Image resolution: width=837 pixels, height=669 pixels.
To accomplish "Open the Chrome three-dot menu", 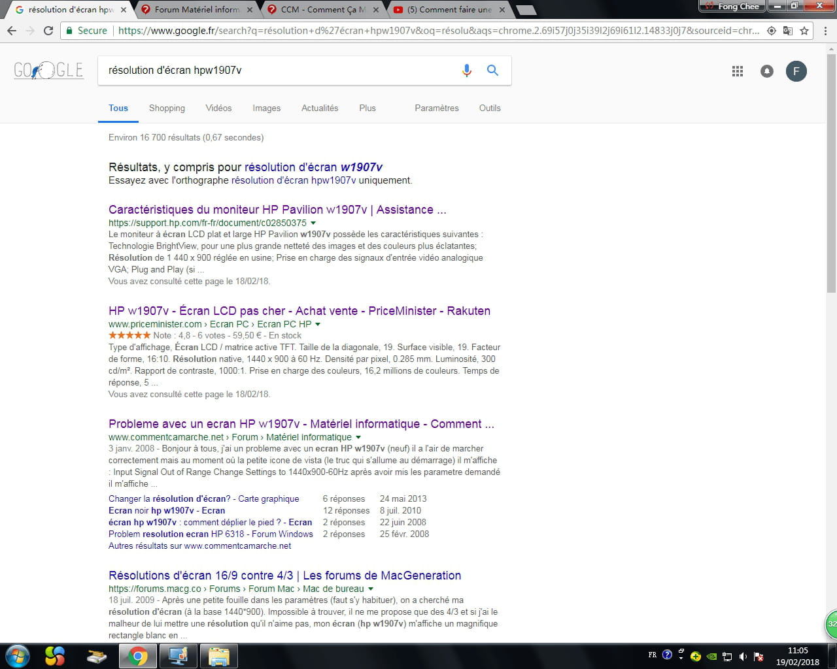I will (825, 31).
